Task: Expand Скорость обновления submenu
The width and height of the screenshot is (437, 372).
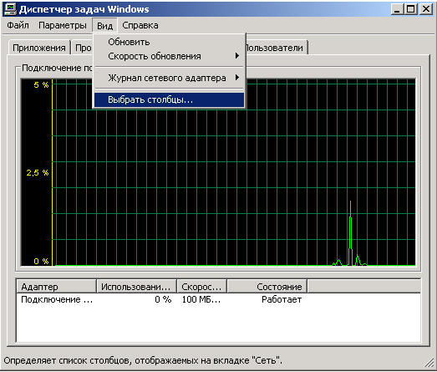Action: (x=169, y=56)
